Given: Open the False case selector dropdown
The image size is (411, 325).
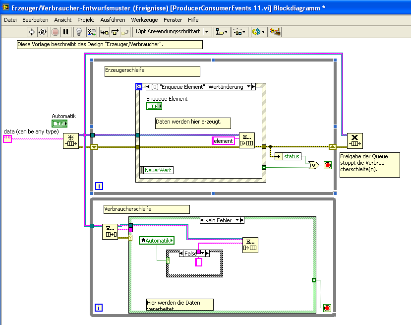Looking at the screenshot, I should click(x=203, y=254).
